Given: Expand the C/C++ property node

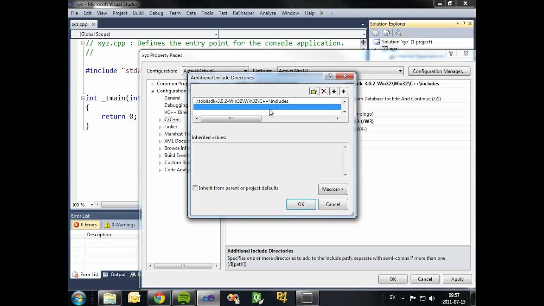Looking at the screenshot, I should click(x=161, y=120).
